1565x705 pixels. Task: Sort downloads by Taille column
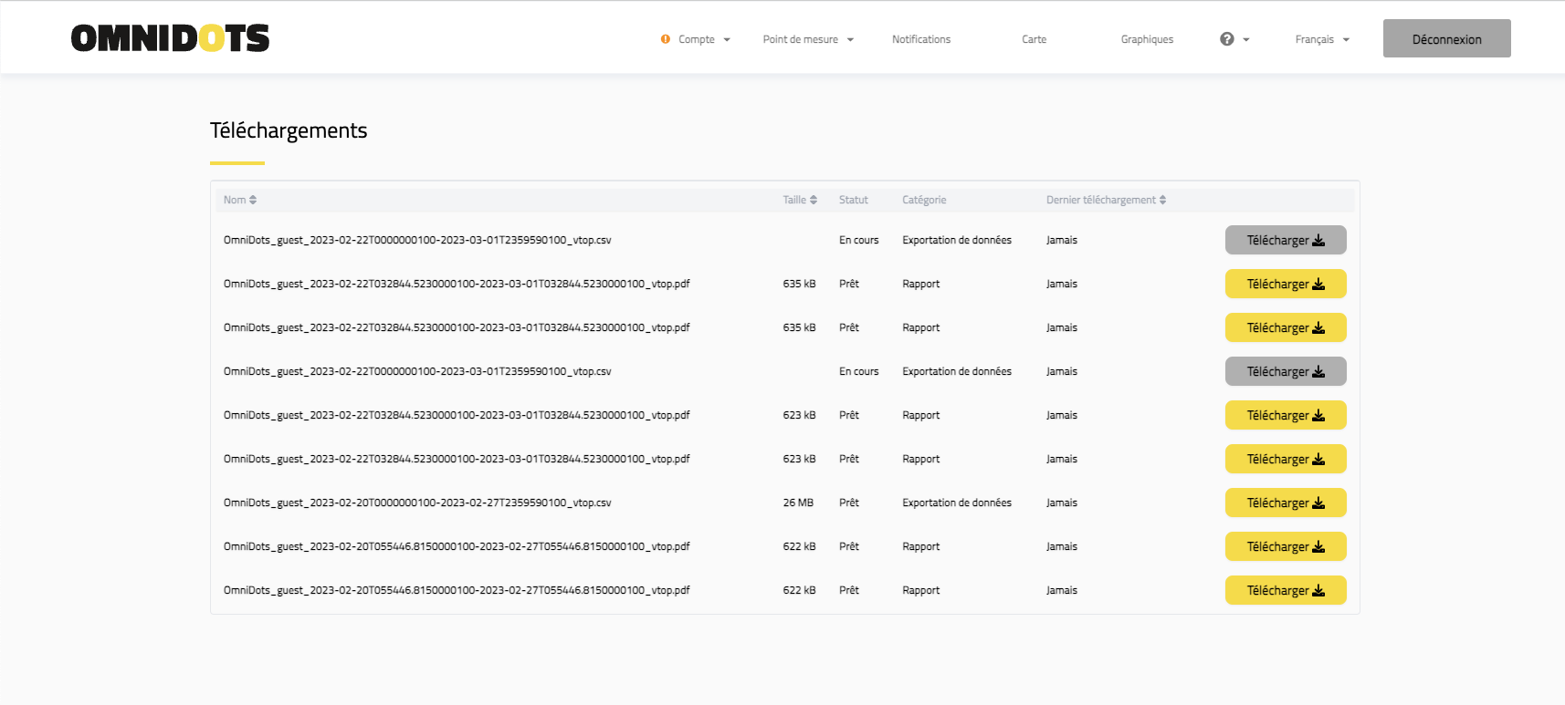coord(799,200)
